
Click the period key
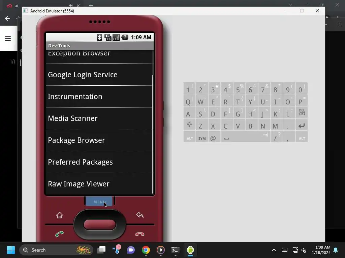pos(289,125)
